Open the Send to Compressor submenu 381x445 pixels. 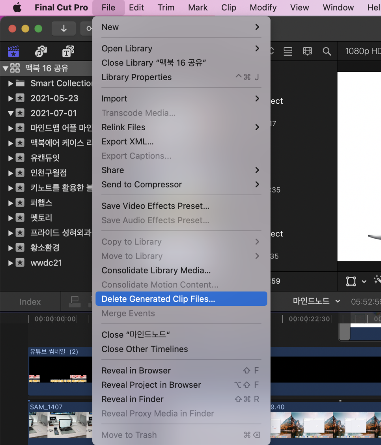(x=181, y=185)
